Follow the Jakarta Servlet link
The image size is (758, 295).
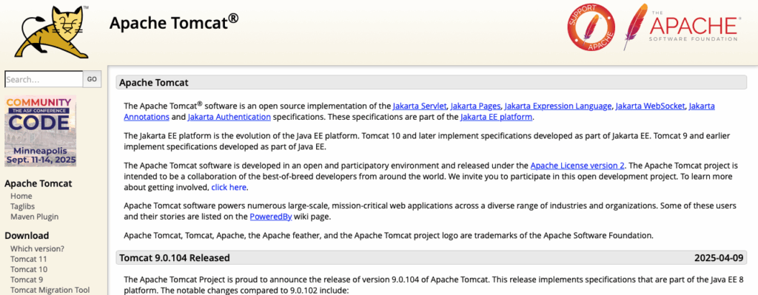420,106
